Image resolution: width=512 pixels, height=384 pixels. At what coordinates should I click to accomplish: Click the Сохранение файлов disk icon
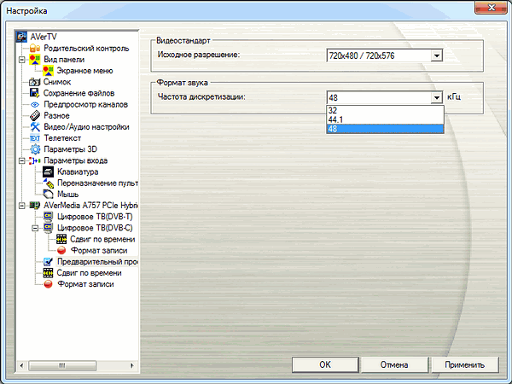click(x=35, y=93)
